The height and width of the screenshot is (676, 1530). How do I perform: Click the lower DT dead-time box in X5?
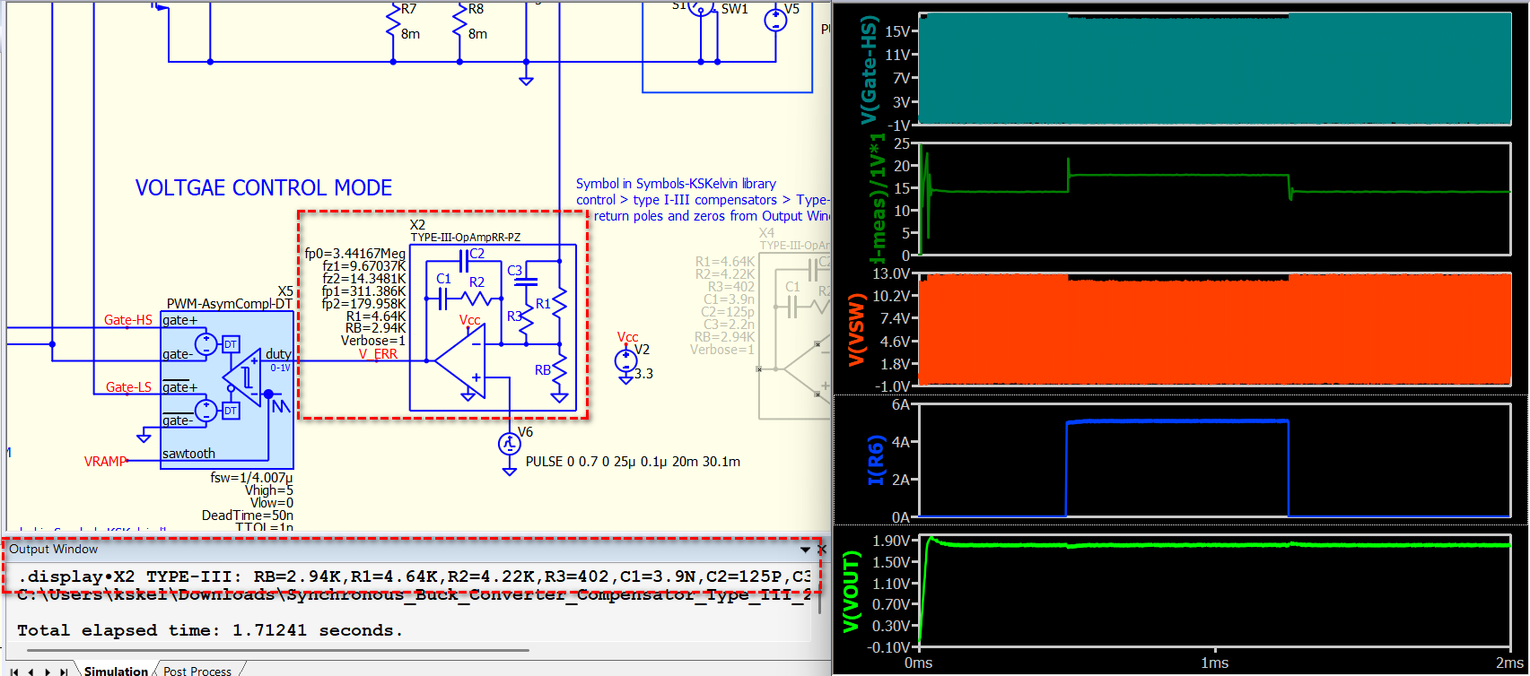231,411
